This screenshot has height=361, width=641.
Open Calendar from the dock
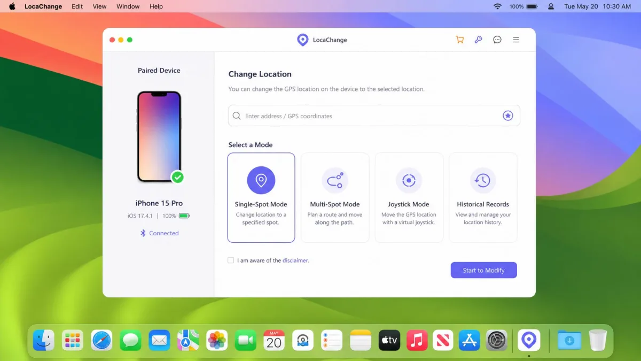click(274, 340)
